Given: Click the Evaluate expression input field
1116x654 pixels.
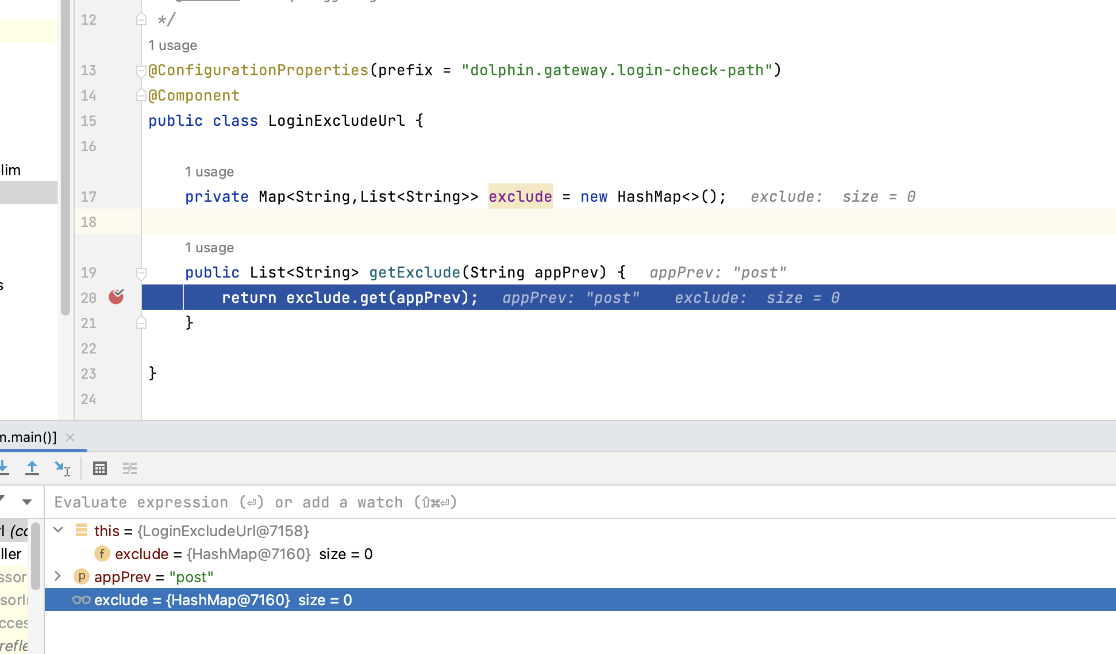Looking at the screenshot, I should tap(345, 502).
